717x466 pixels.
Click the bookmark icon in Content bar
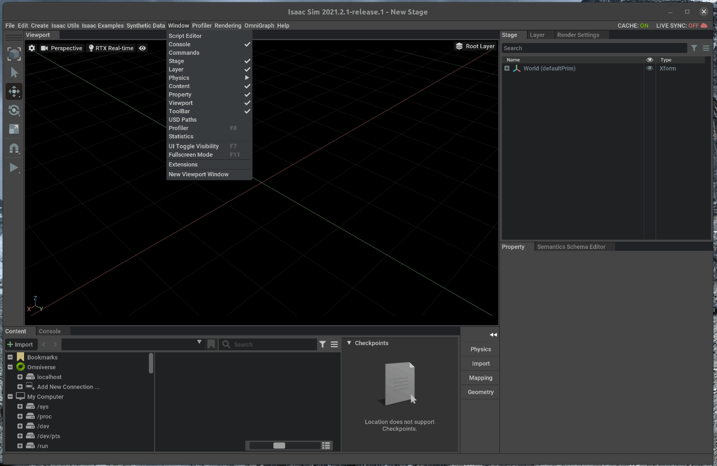[x=211, y=345]
